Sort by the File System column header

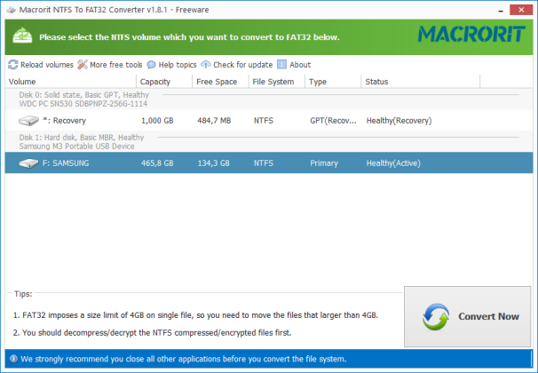pyautogui.click(x=277, y=82)
